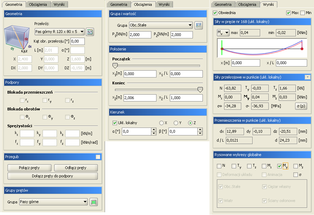Image resolution: width=314 pixels, height=215 pixels.
Task: Expand the Siły przekrojowe w punkcie header arrow
Action: point(307,77)
